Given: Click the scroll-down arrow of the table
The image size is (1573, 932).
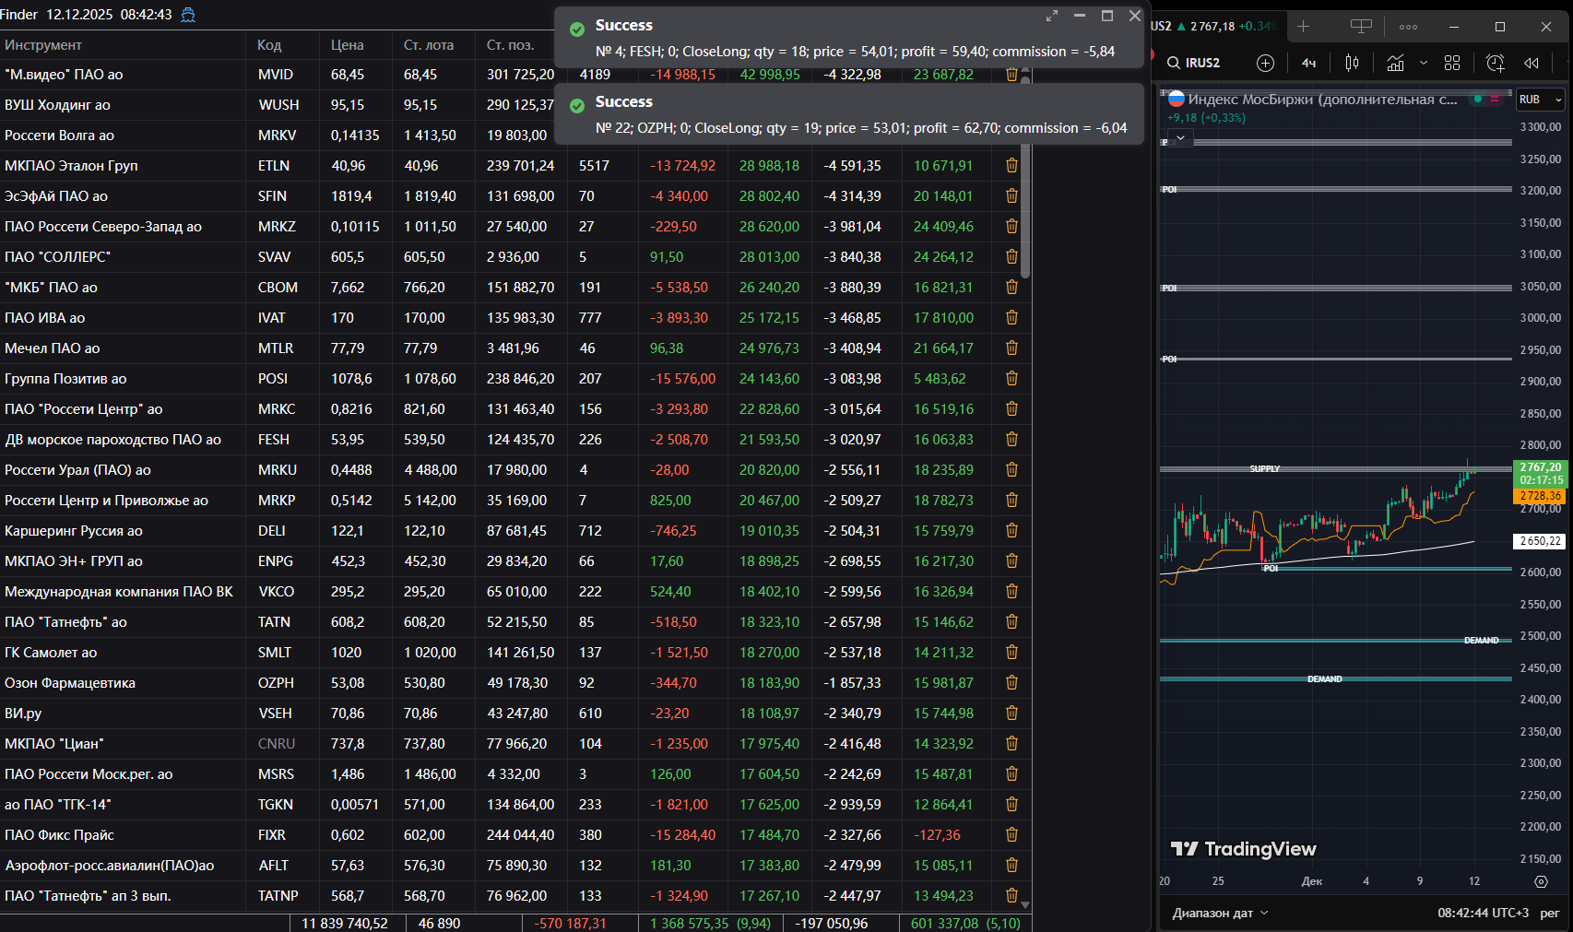Looking at the screenshot, I should click(1025, 905).
